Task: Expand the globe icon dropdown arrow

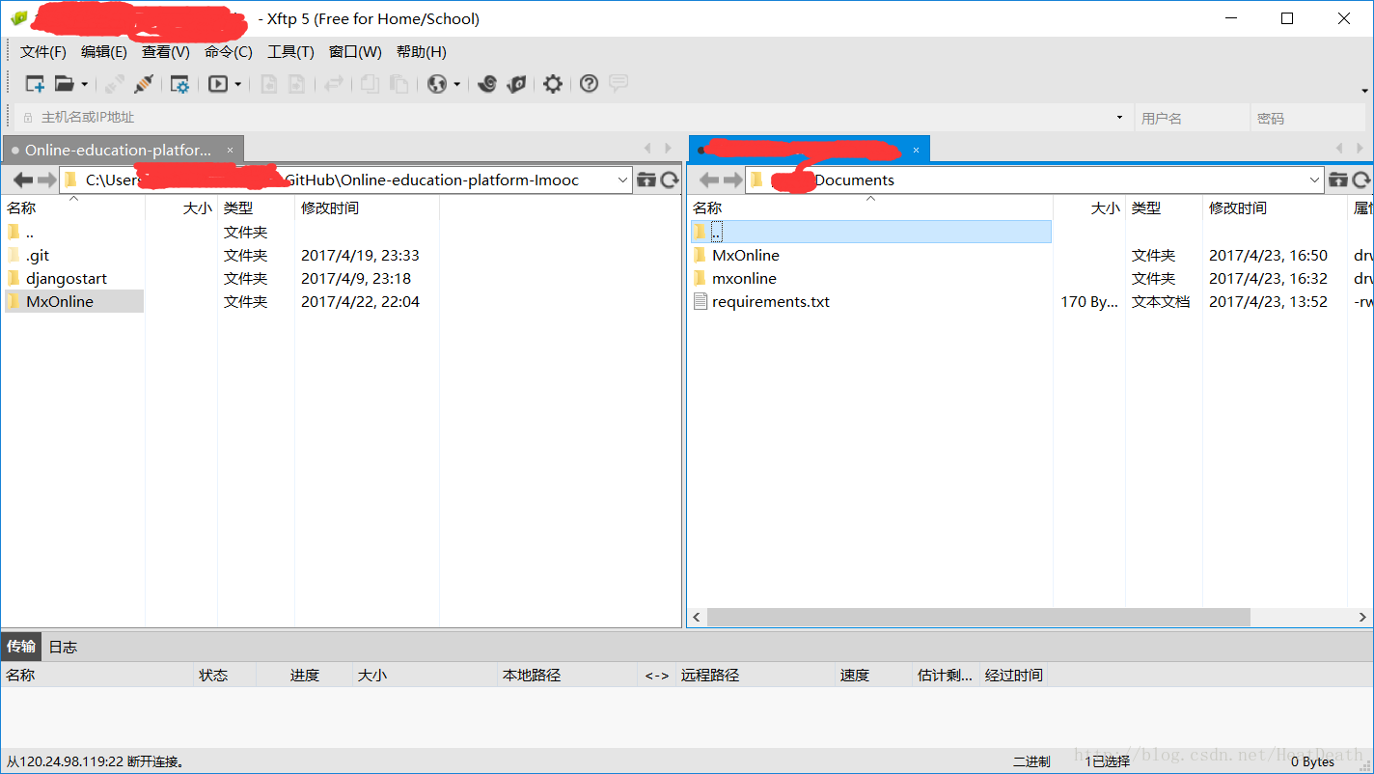Action: [457, 85]
